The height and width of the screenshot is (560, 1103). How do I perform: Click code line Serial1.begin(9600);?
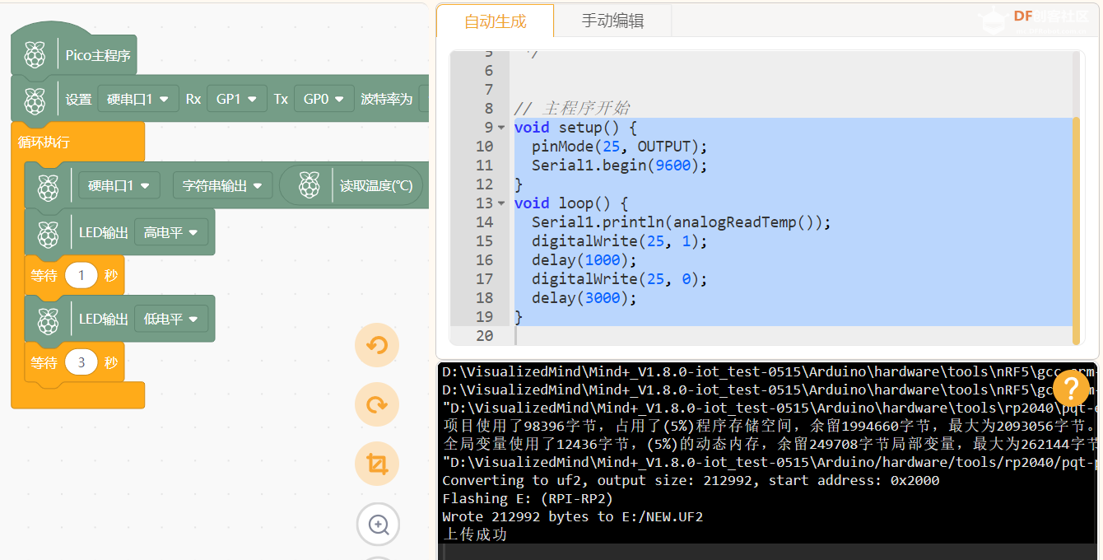tap(620, 166)
